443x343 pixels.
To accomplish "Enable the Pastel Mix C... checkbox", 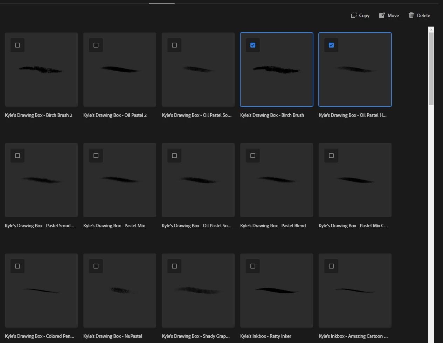I will click(331, 156).
